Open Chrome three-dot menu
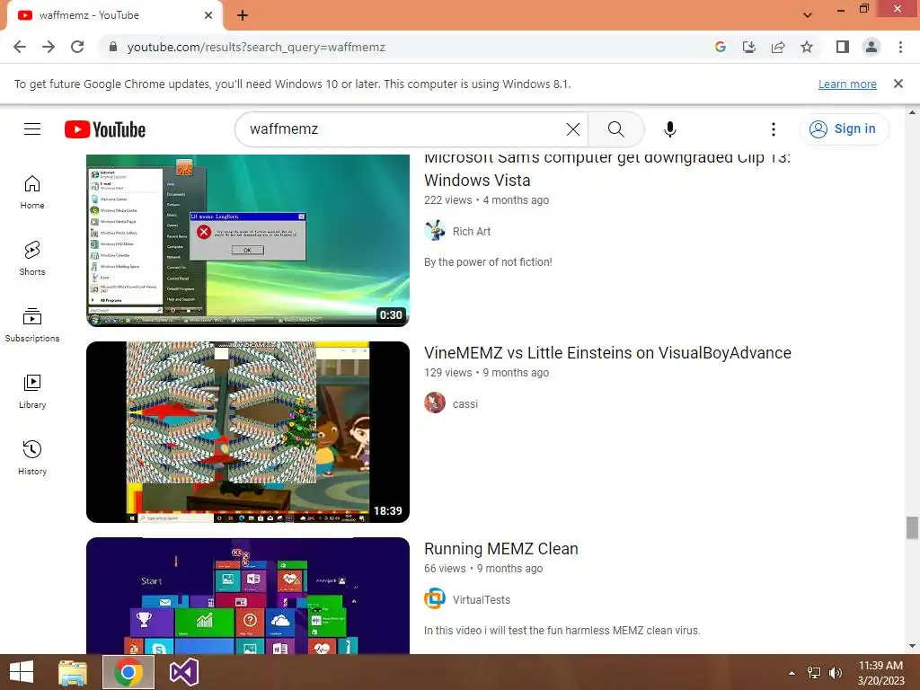This screenshot has height=690, width=920. [x=900, y=47]
